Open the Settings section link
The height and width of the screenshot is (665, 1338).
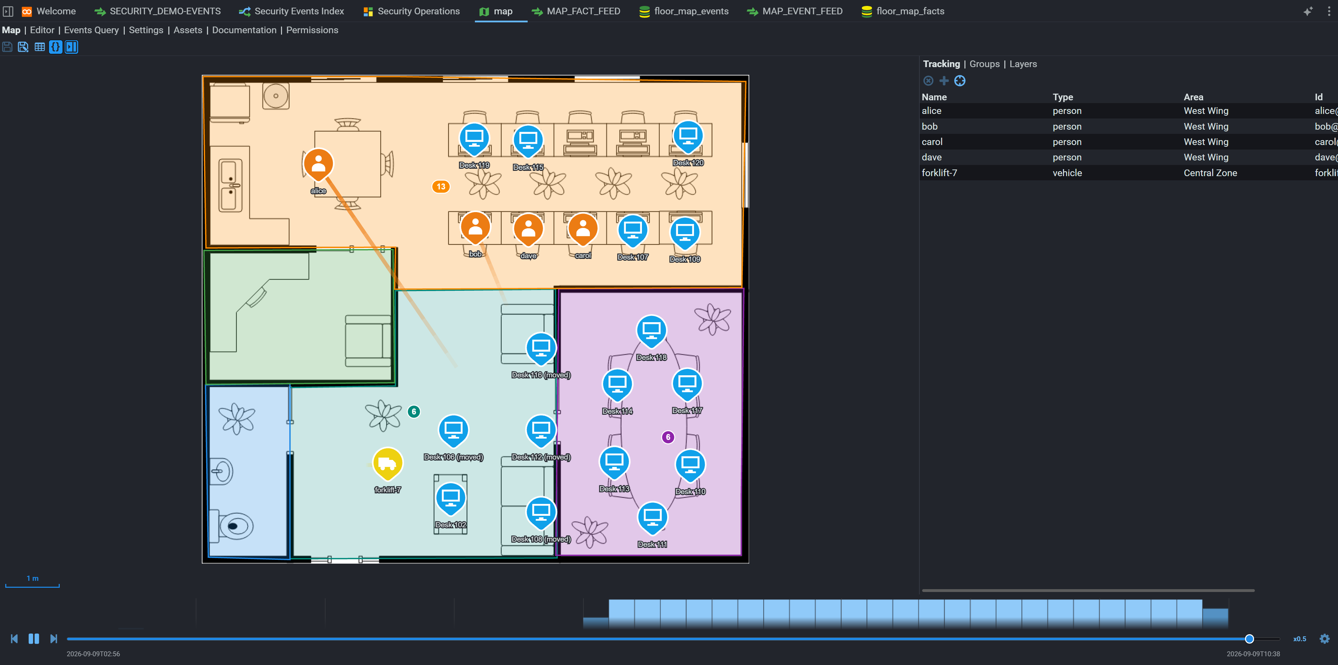[x=146, y=30]
